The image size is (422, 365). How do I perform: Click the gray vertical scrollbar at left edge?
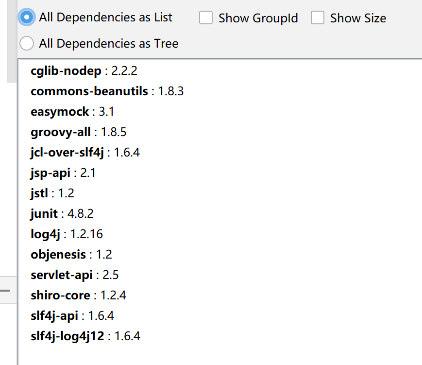11,39
